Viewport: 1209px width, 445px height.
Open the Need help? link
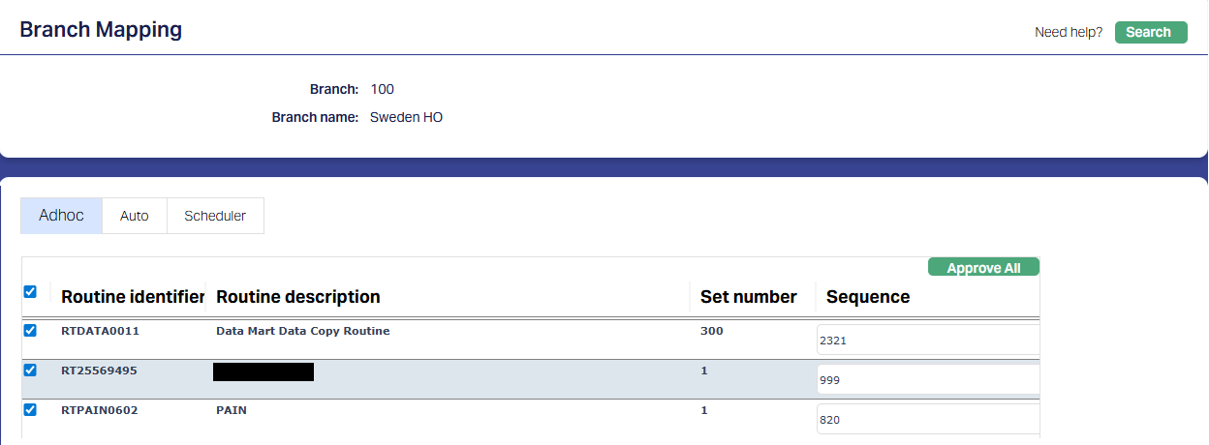click(1068, 32)
